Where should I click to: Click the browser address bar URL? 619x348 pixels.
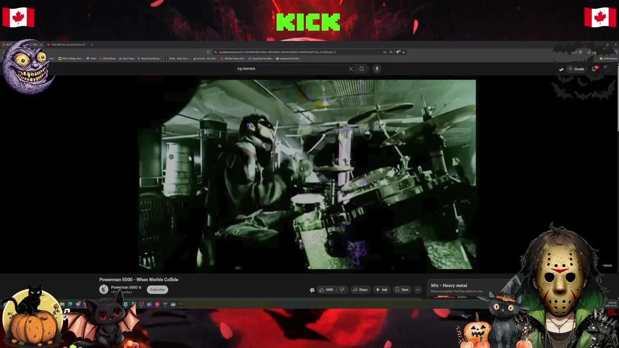pyautogui.click(x=277, y=52)
